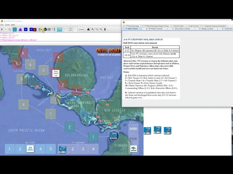Switch to G - PT Boat Damage tab
Image resolution: width=233 pixels, height=174 pixels.
coord(131,26)
